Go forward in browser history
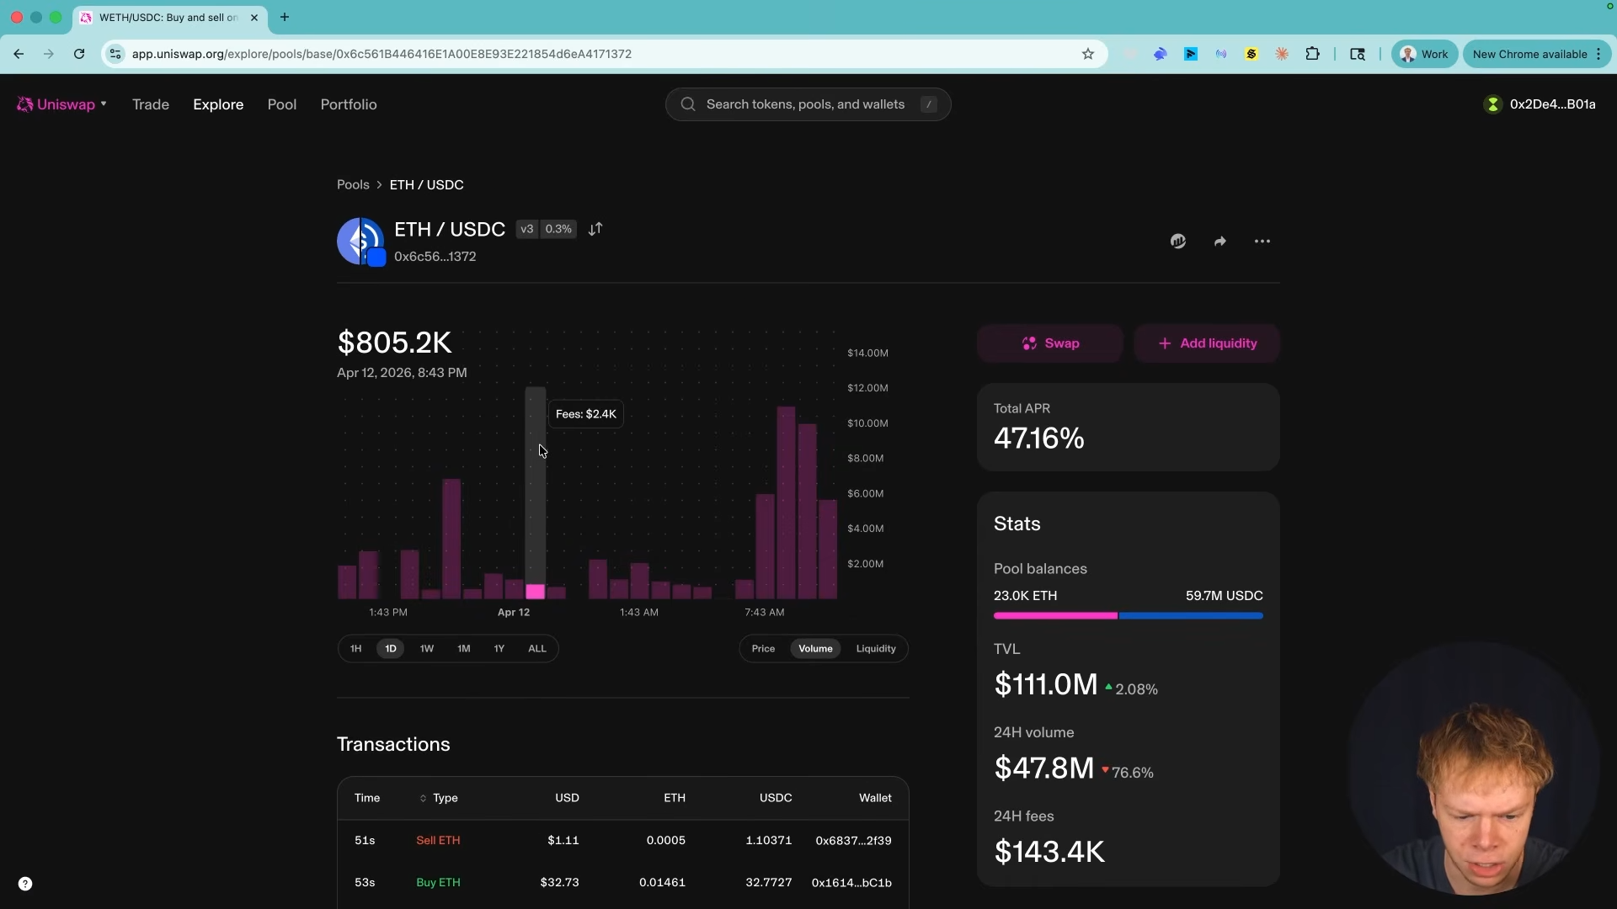Image resolution: width=1617 pixels, height=909 pixels. [x=49, y=54]
